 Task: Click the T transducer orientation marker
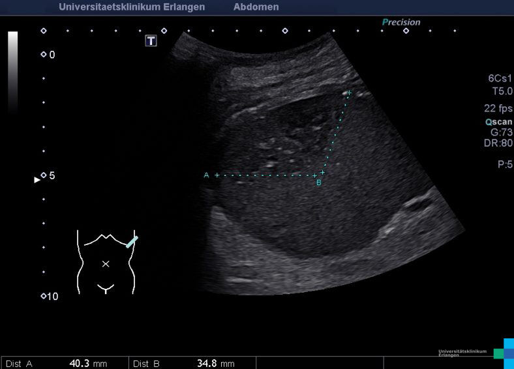(151, 41)
